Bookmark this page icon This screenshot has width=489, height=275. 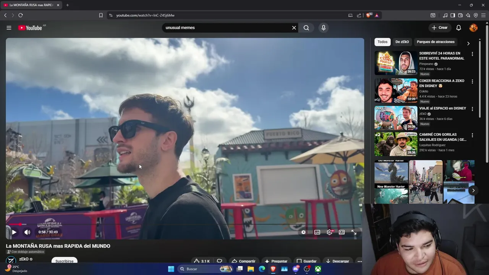101,15
